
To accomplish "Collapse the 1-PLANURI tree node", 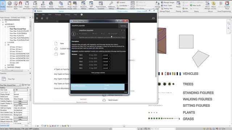I will click(5, 27).
